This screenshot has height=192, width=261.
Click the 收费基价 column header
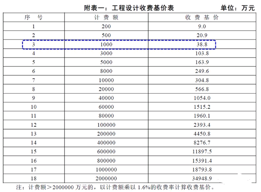tap(202, 17)
